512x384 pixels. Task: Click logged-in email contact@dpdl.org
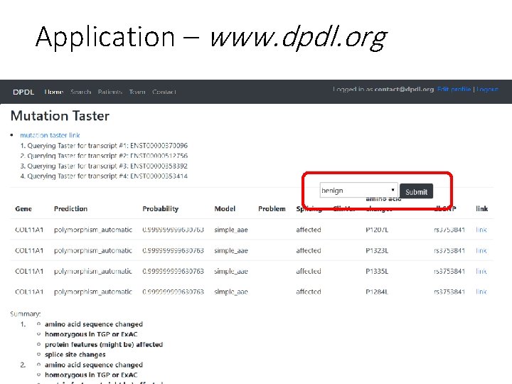(x=404, y=89)
